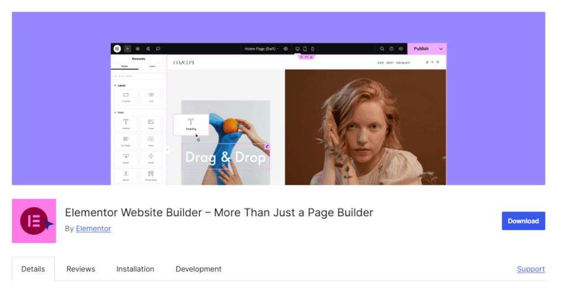Image resolution: width=566 pixels, height=297 pixels.
Task: Click the user account icon in the site header
Action: [427, 62]
